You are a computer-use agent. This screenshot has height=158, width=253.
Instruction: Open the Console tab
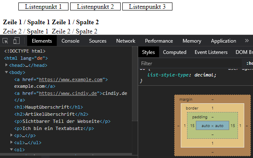[71, 41]
